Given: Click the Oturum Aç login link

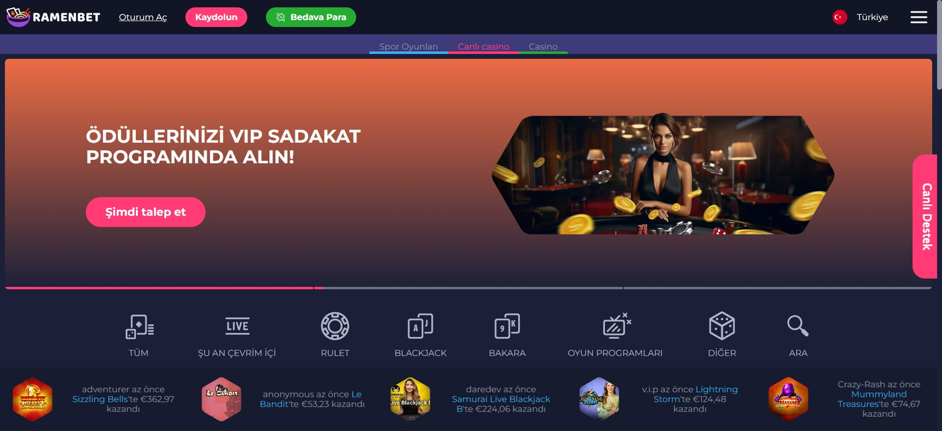Looking at the screenshot, I should 143,17.
